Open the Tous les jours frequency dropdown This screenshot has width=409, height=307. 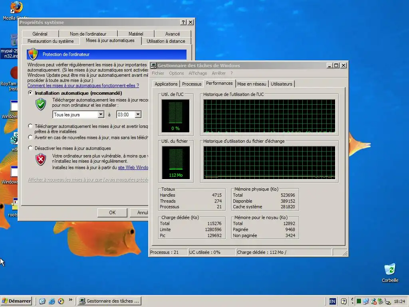click(x=101, y=114)
